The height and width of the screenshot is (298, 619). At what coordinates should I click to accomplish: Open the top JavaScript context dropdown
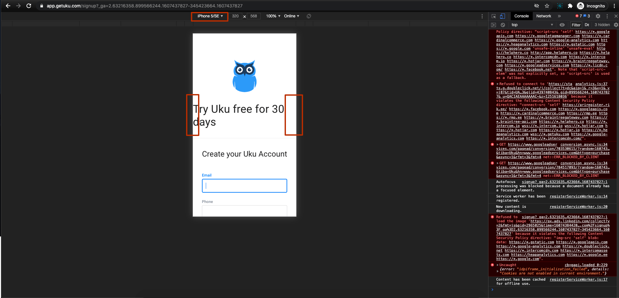(x=532, y=25)
